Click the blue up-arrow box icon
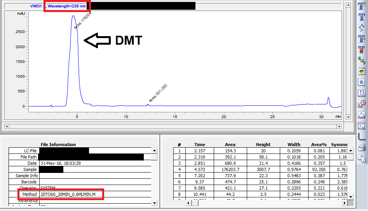The height and width of the screenshot is (211, 368). [362, 82]
